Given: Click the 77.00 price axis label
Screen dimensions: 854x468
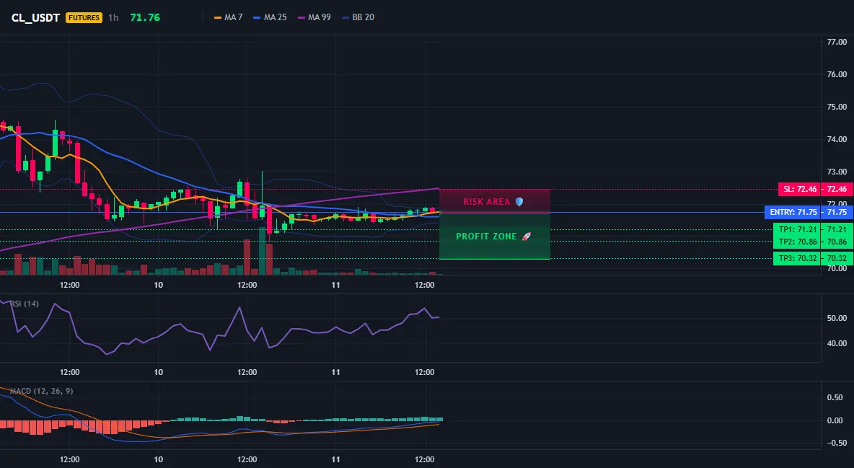Looking at the screenshot, I should tap(837, 42).
